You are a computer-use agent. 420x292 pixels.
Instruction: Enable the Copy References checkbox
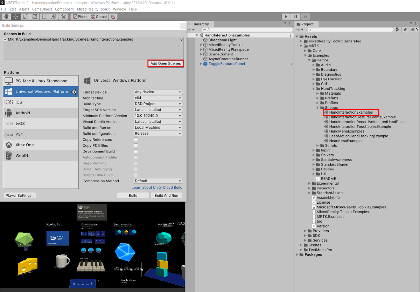click(136, 140)
